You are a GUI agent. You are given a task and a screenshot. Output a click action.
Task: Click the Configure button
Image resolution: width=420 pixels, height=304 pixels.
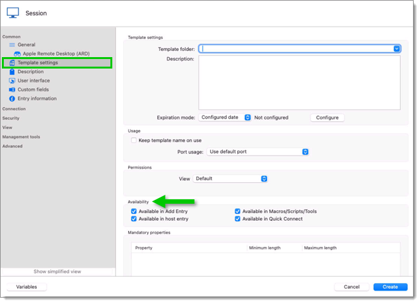(x=327, y=117)
